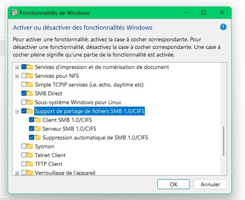Screen dimensions: 245x200
Task: Click the Annuler button
Action: pyautogui.click(x=210, y=184)
